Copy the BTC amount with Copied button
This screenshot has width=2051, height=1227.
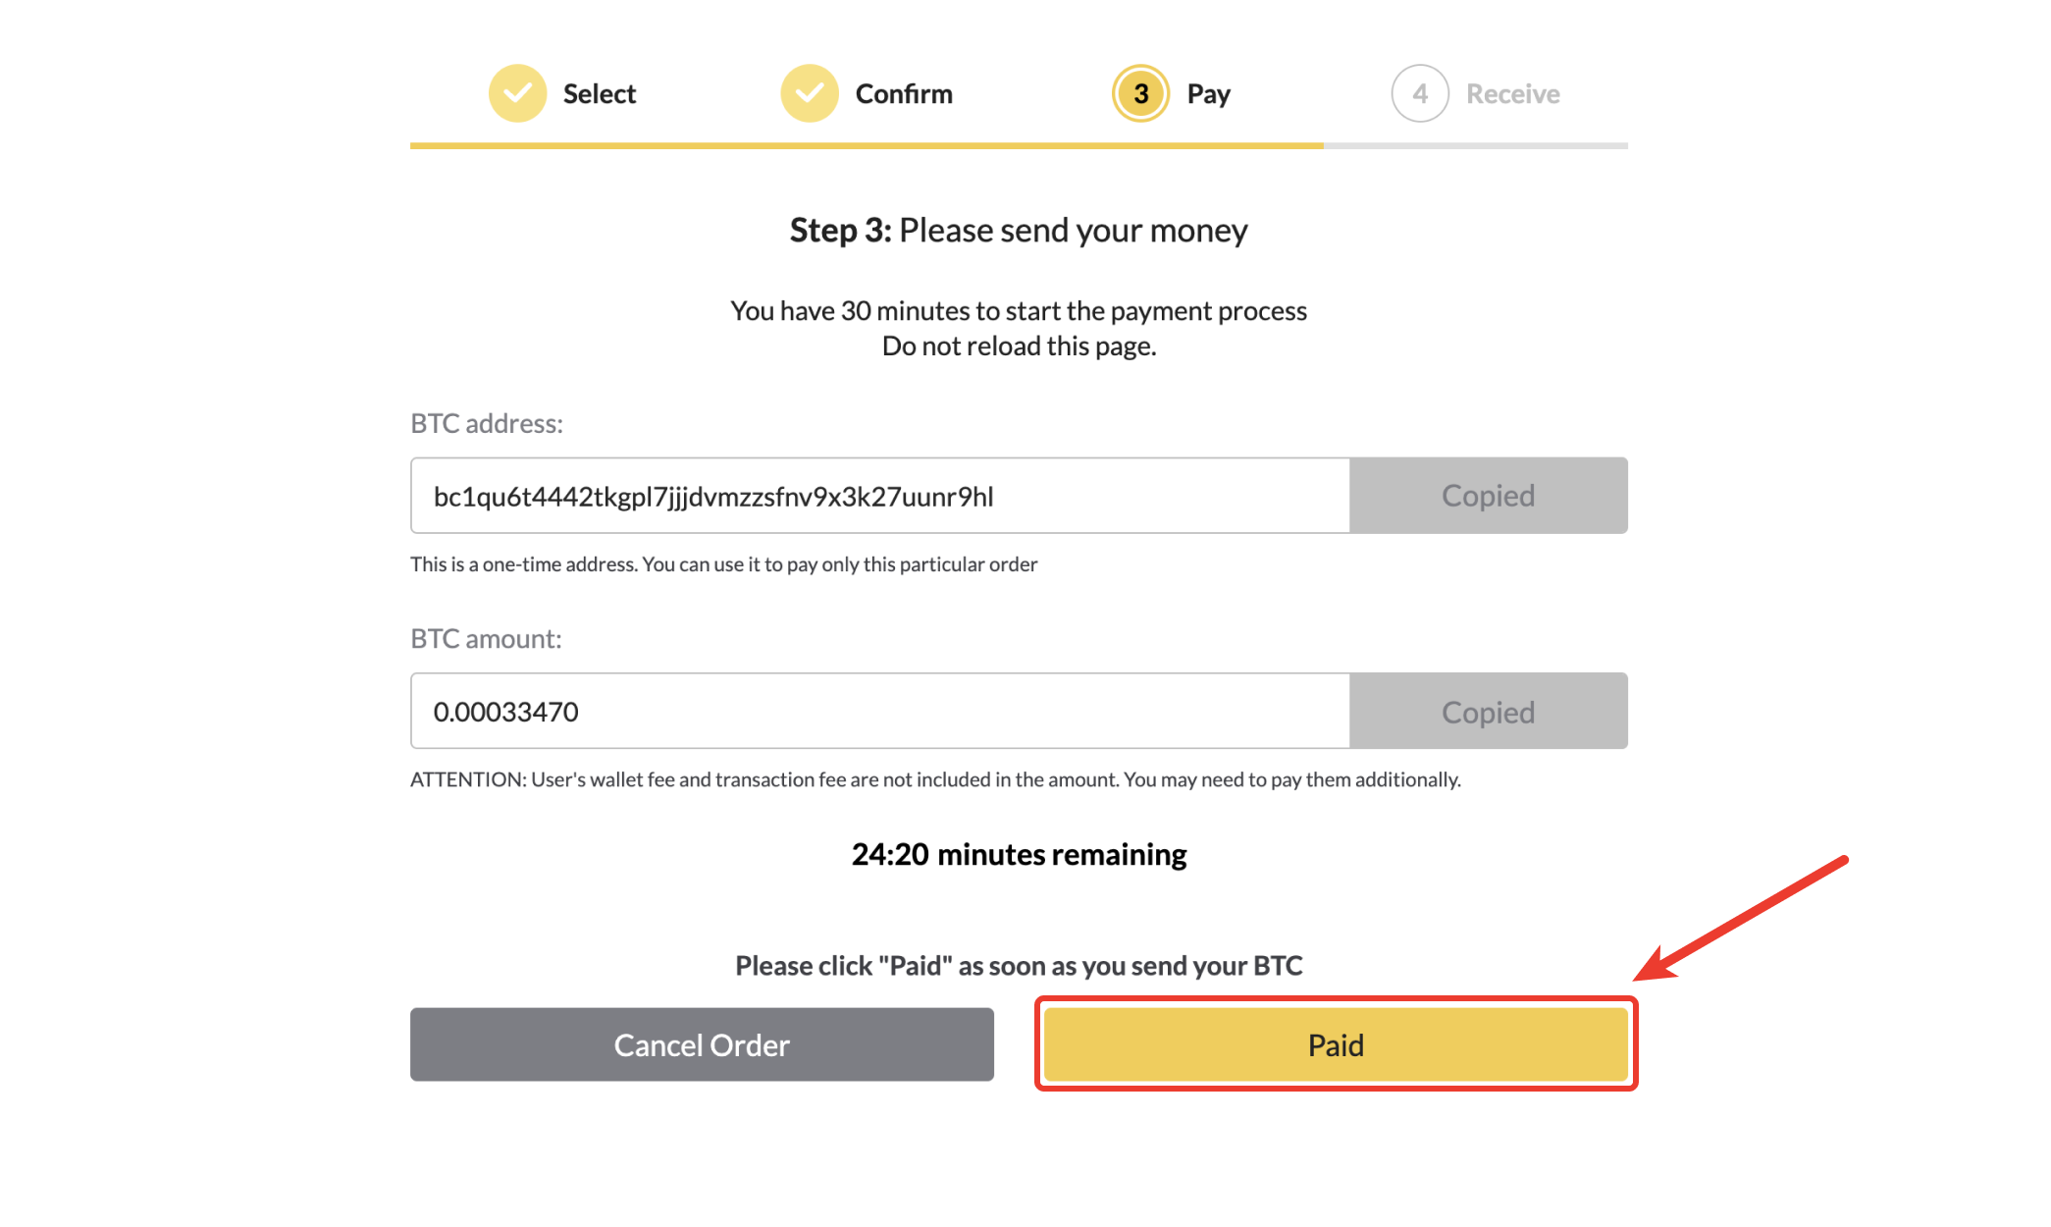point(1488,711)
